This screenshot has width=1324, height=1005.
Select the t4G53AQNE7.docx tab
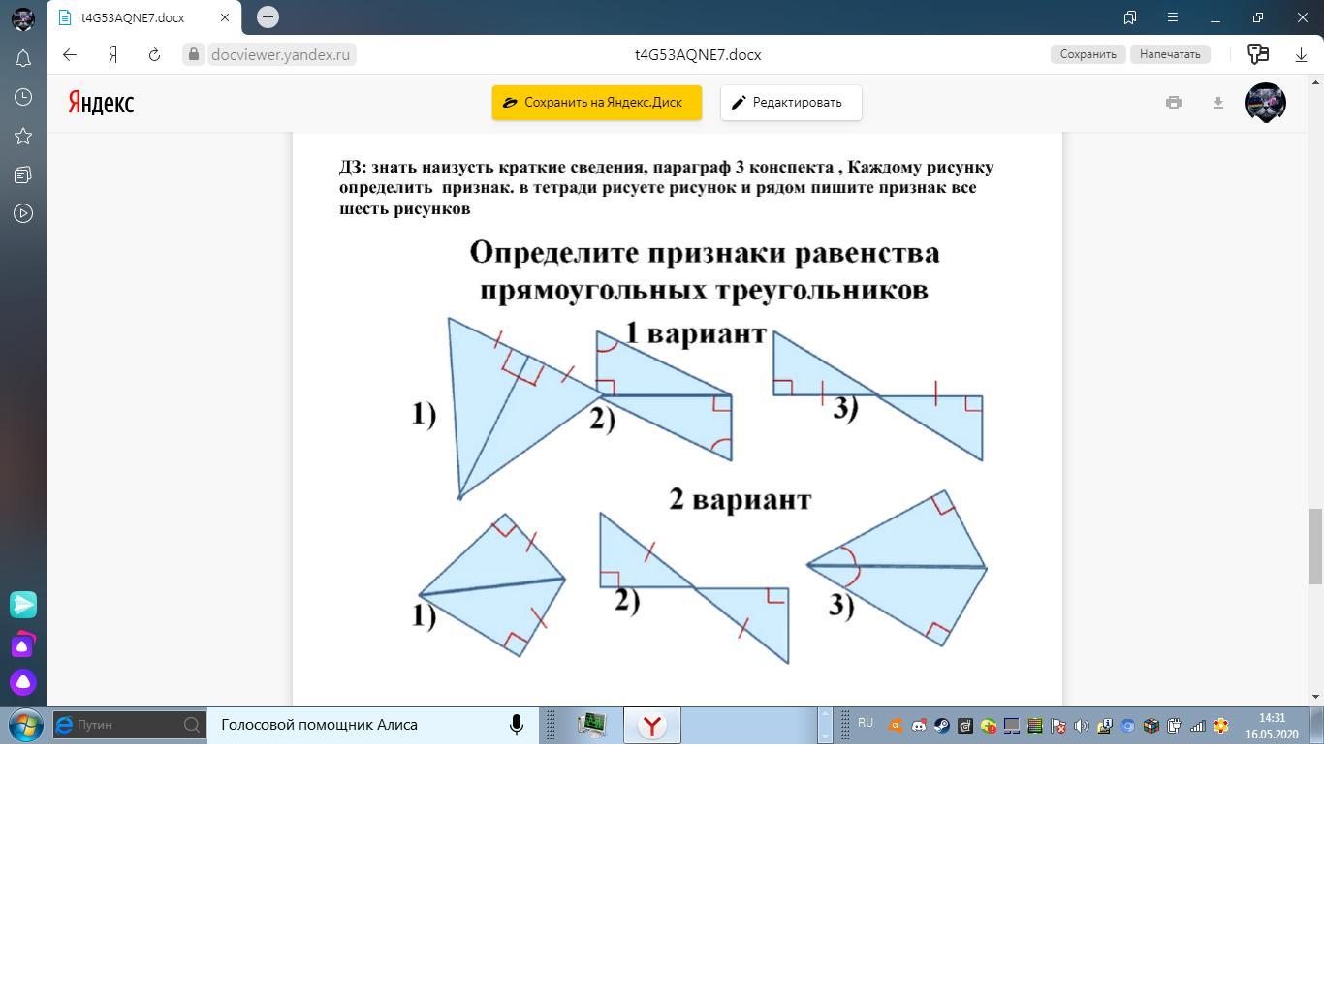tap(143, 17)
